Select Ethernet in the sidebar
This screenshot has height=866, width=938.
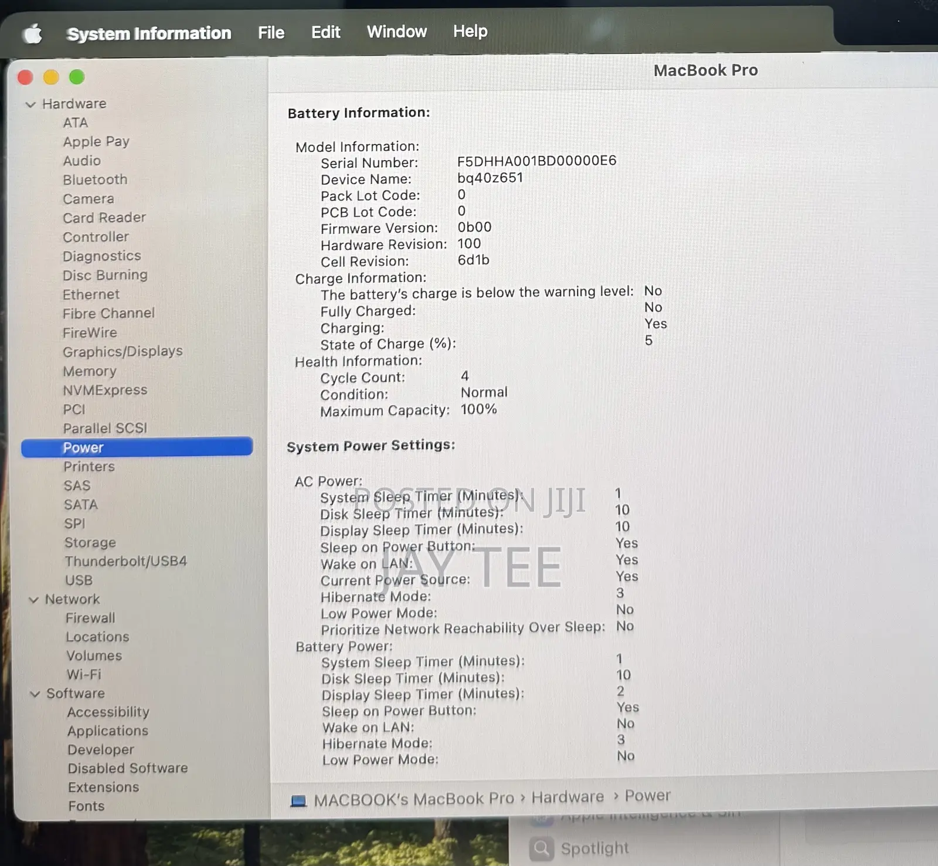tap(91, 294)
